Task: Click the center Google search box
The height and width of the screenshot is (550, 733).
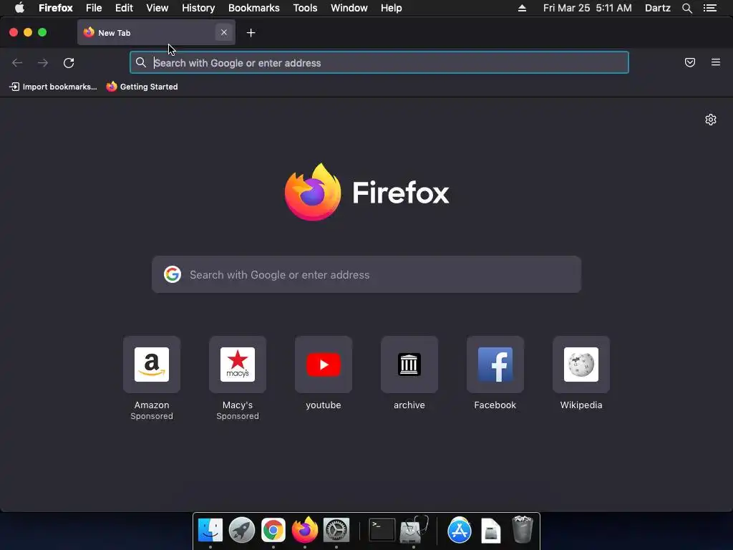Action: 366,274
